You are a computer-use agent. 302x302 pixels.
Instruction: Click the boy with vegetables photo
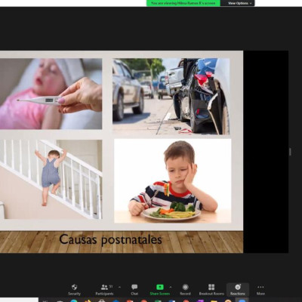(x=173, y=181)
